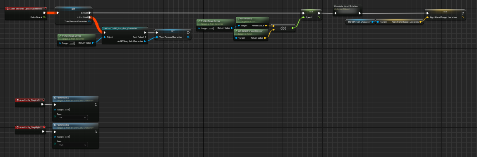
Task: Click red delegate pin on Event Blueprint Update Animation
Action: click(46, 9)
